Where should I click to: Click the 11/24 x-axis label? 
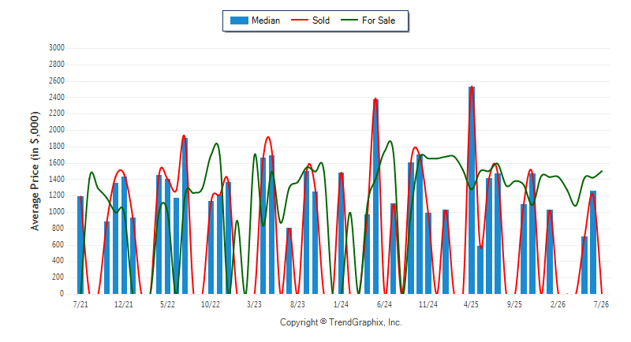click(x=428, y=305)
